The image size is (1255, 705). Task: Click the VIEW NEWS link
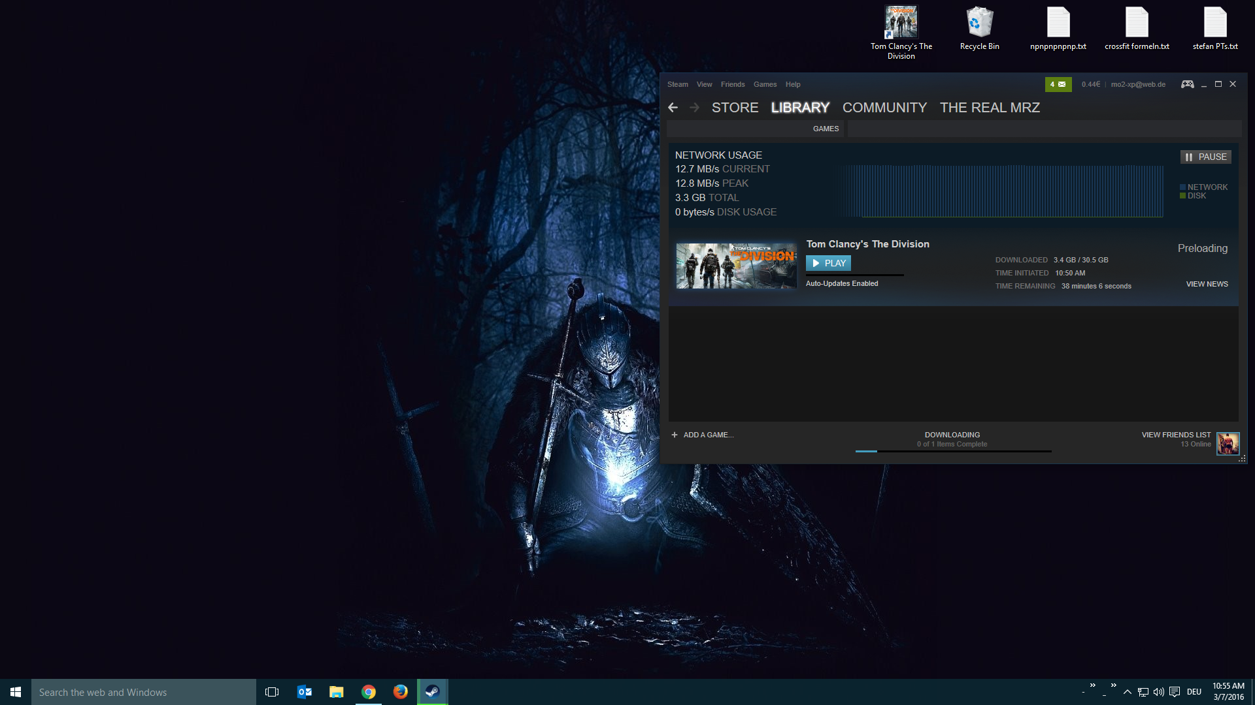click(x=1207, y=284)
